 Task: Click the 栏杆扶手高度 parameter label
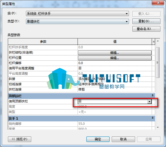[x=18, y=47]
